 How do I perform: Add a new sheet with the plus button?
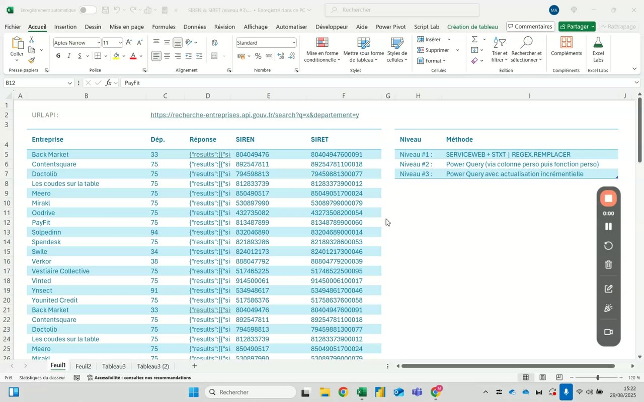[194, 366]
